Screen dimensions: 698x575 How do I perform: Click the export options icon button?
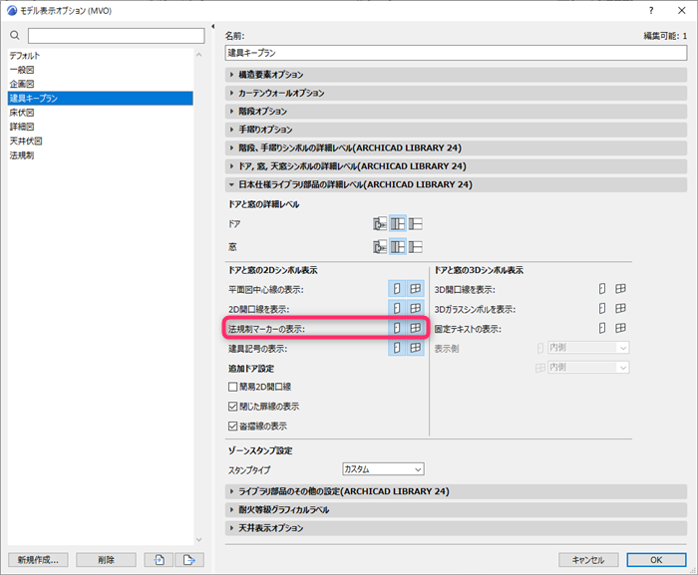(189, 560)
